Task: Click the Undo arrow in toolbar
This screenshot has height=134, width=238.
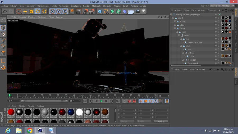Action: 4,11
